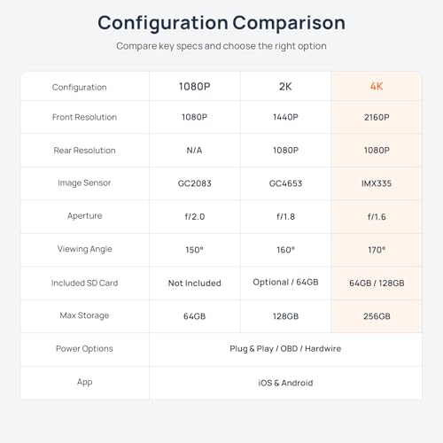Image resolution: width=443 pixels, height=443 pixels.
Task: Click the Rear Resolution label
Action: 84,150
